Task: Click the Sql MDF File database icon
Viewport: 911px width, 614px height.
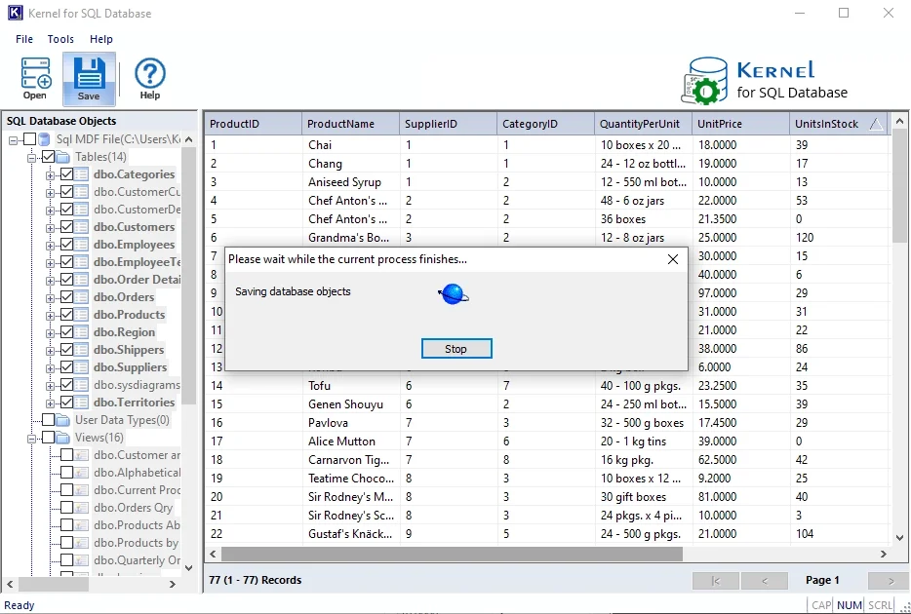Action: pyautogui.click(x=45, y=139)
